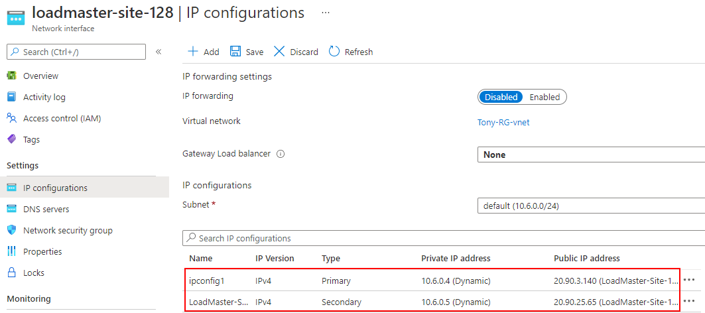
Task: Focus the Search IP configurations field
Action: [444, 238]
